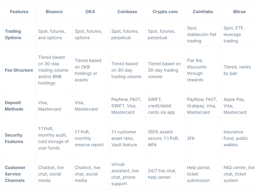Click Crypto.com's 24/7 live chat cell
This screenshot has width=256, height=190.
[162, 174]
